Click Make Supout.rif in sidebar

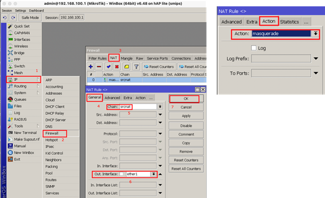coord(27,140)
